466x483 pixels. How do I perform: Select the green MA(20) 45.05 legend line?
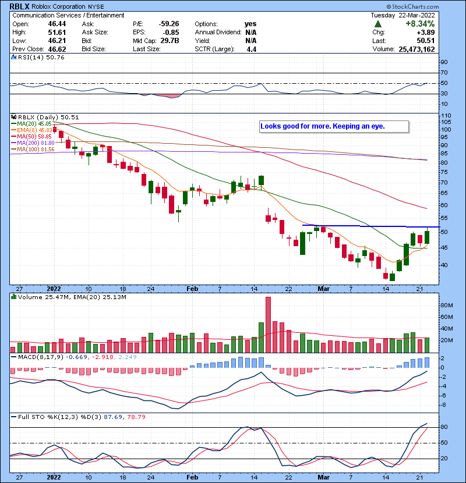coord(31,123)
